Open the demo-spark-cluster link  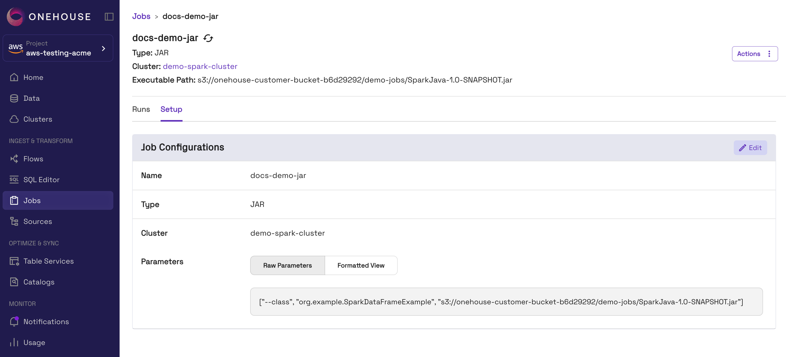tap(200, 66)
